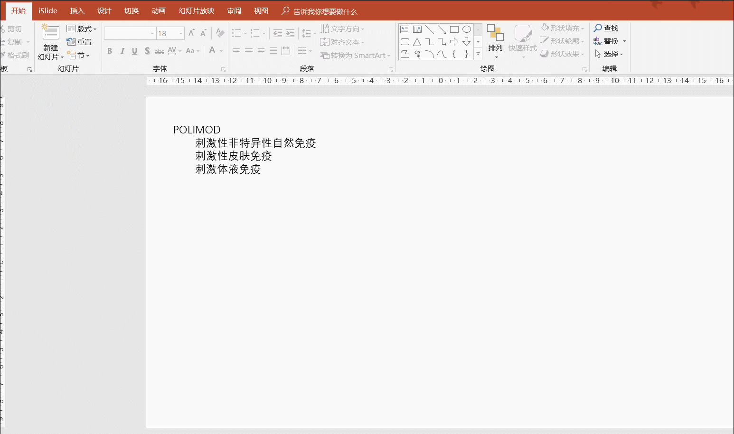
Task: Click the New Slide (新建幻灯片) icon
Action: (50, 33)
